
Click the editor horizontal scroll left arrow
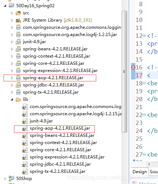149,164
